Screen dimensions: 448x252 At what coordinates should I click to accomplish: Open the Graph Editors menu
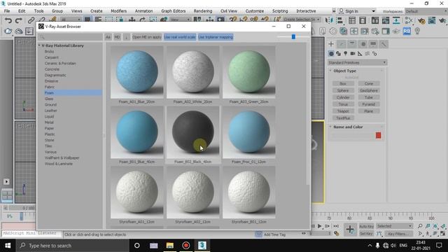pos(173,11)
